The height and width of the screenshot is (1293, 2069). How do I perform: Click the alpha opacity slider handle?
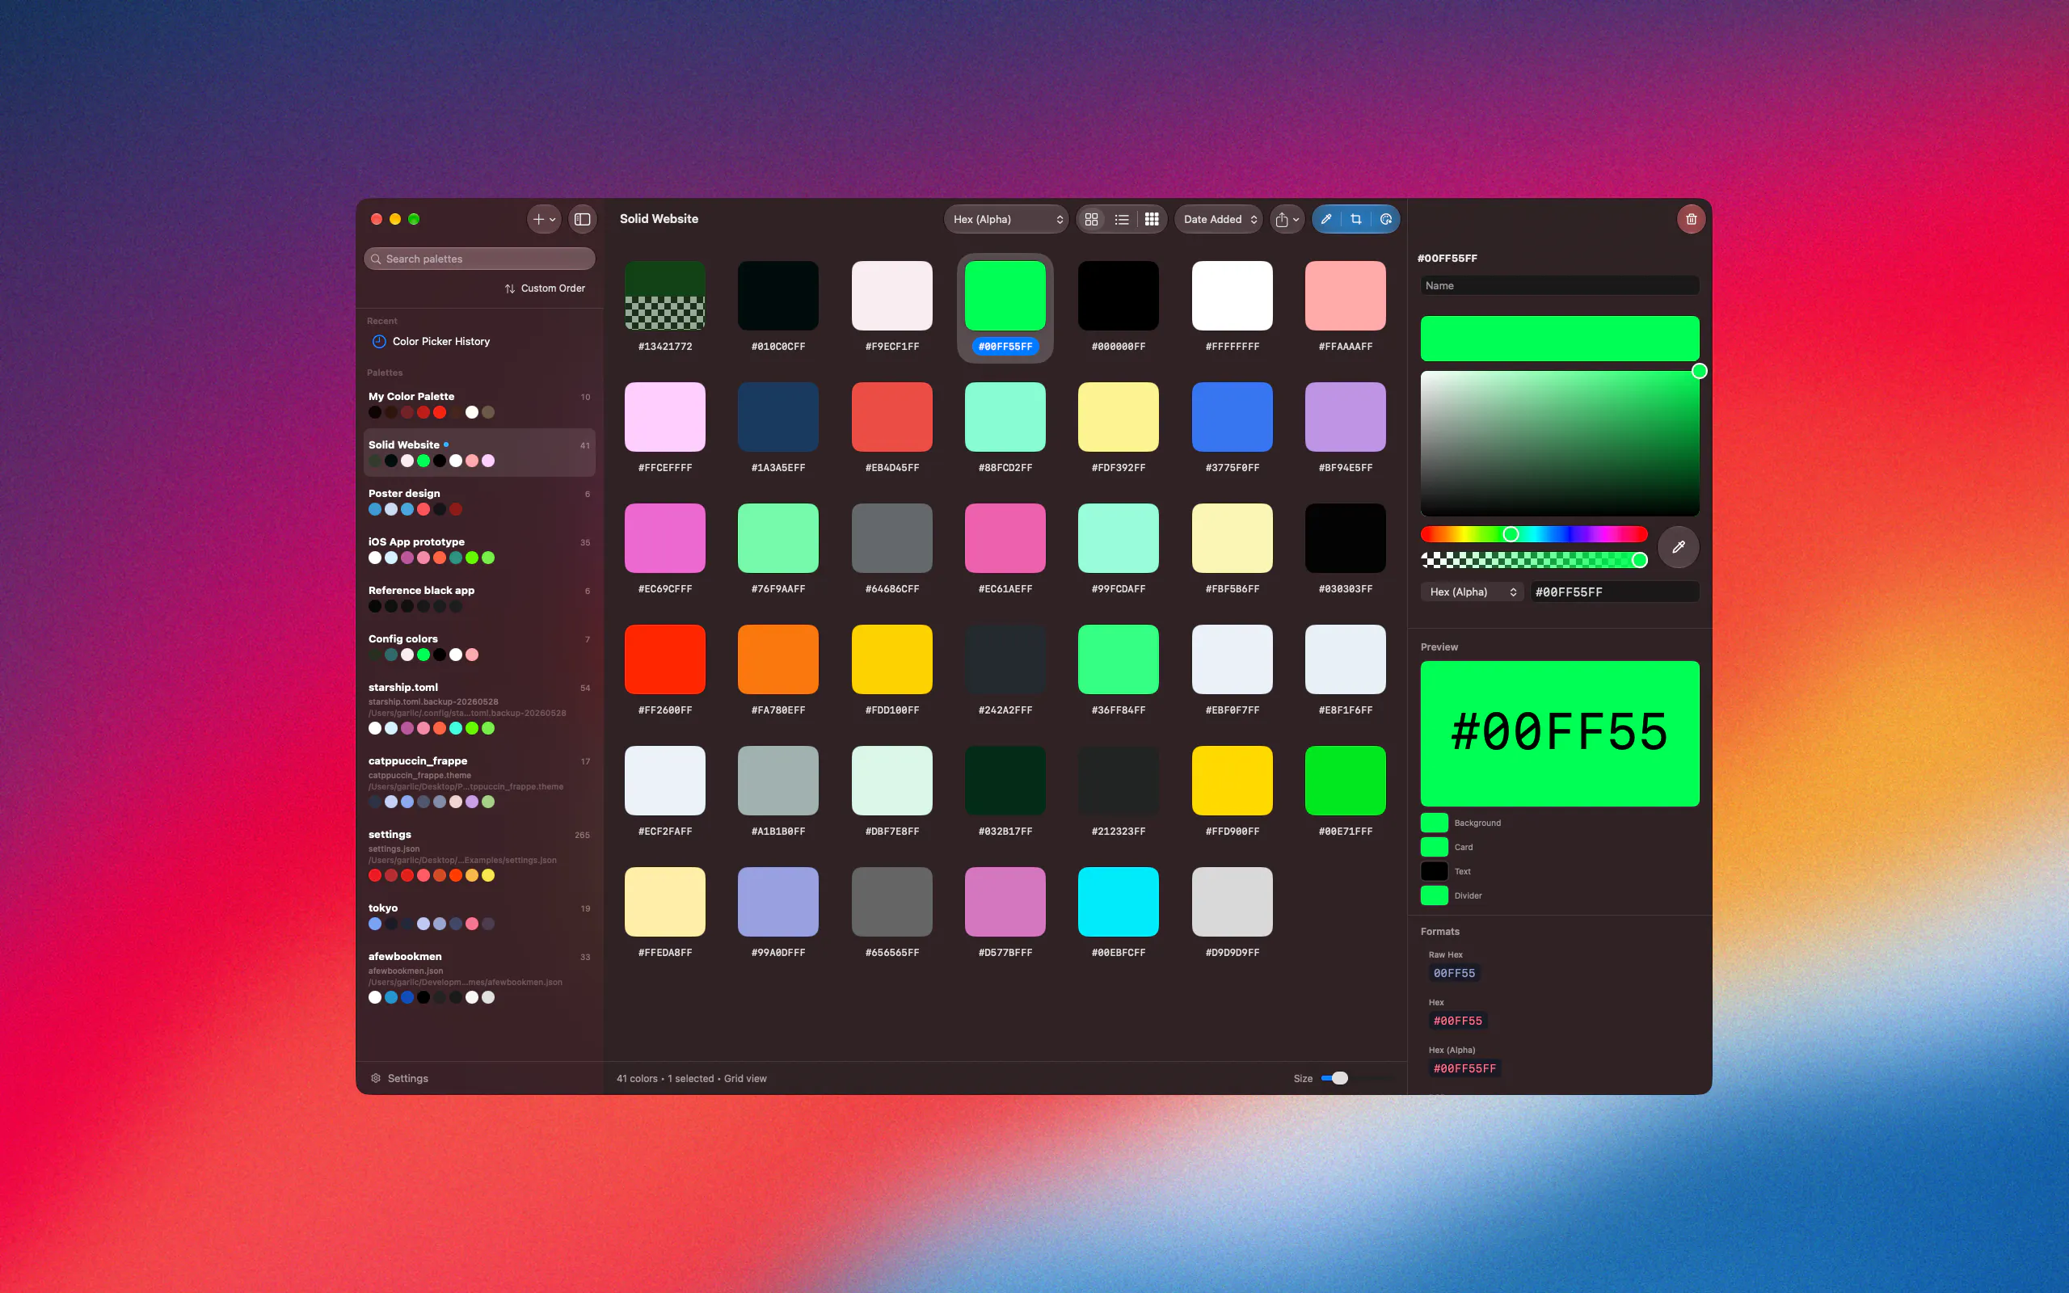1639,560
